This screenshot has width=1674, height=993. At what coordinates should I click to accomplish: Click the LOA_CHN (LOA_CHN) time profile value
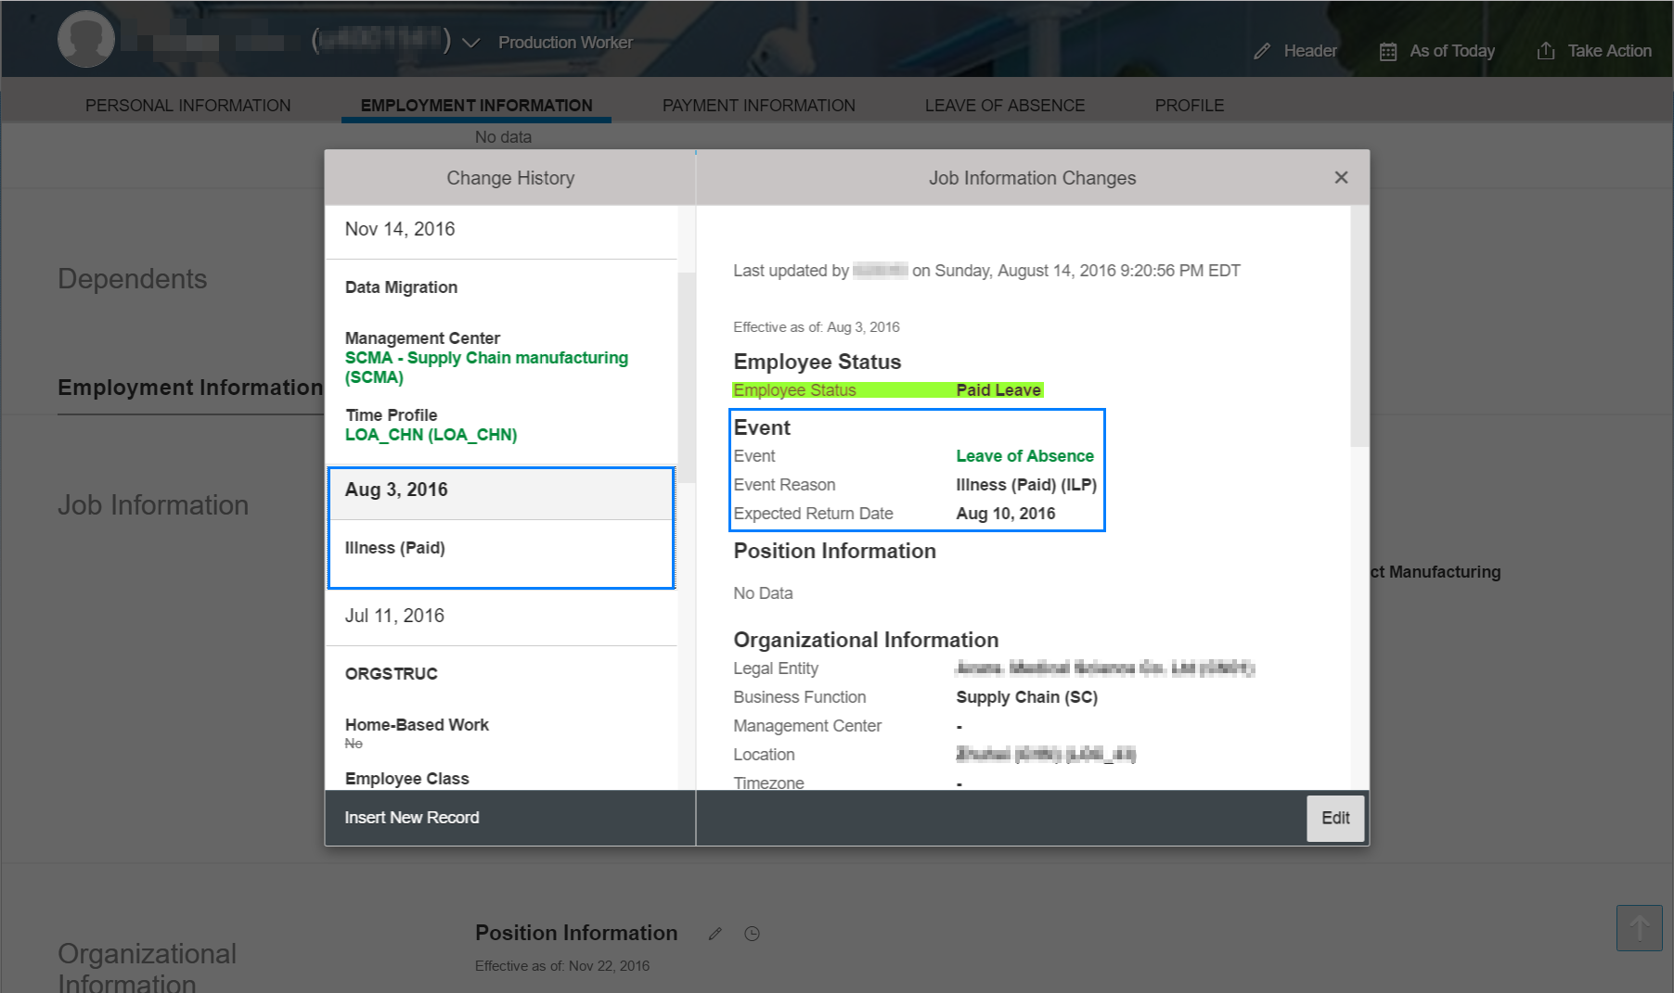431,435
